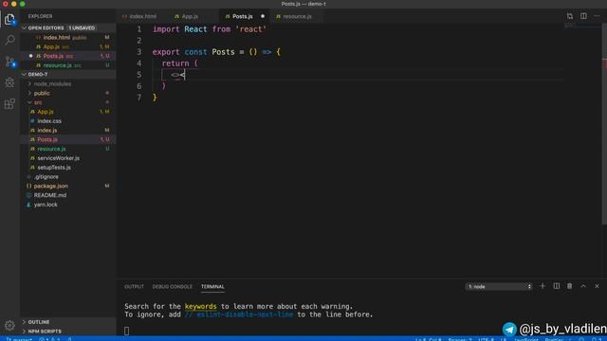Screen dimensions: 607x341
Task: Open index.css in the file tree
Action: pyautogui.click(x=68, y=120)
